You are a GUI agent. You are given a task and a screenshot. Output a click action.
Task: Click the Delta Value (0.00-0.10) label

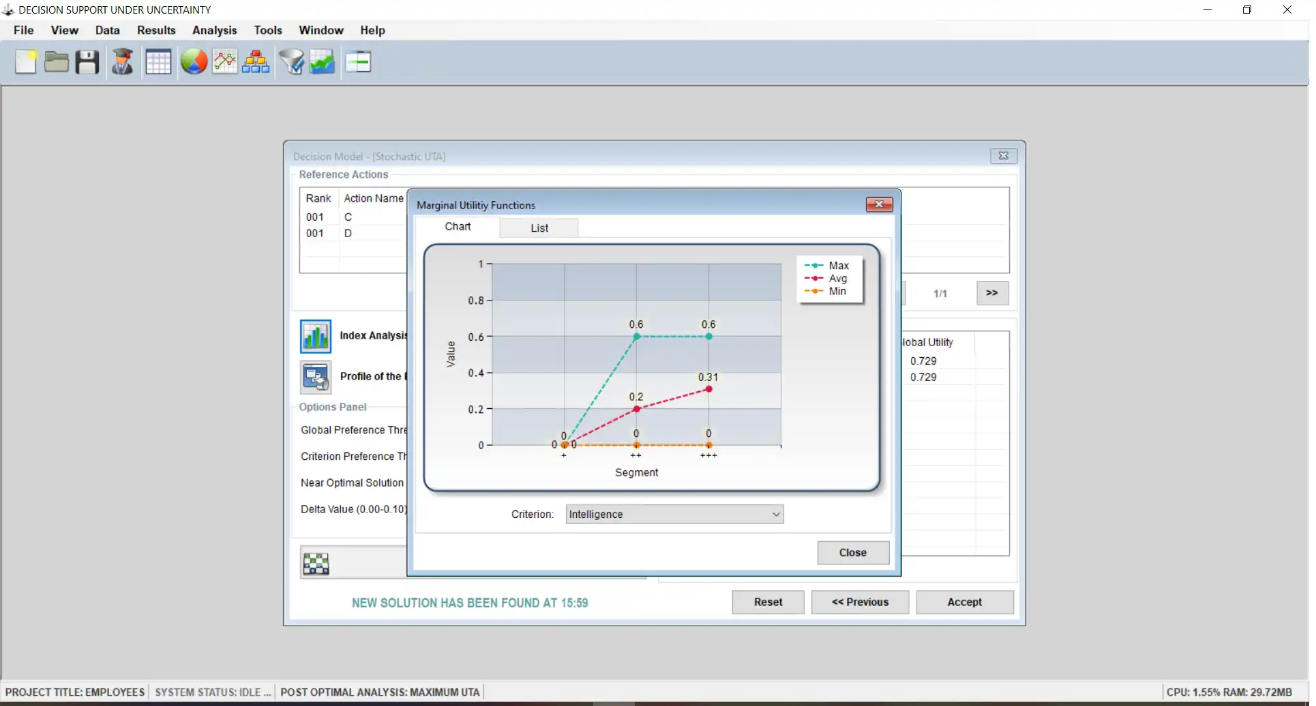pos(354,510)
